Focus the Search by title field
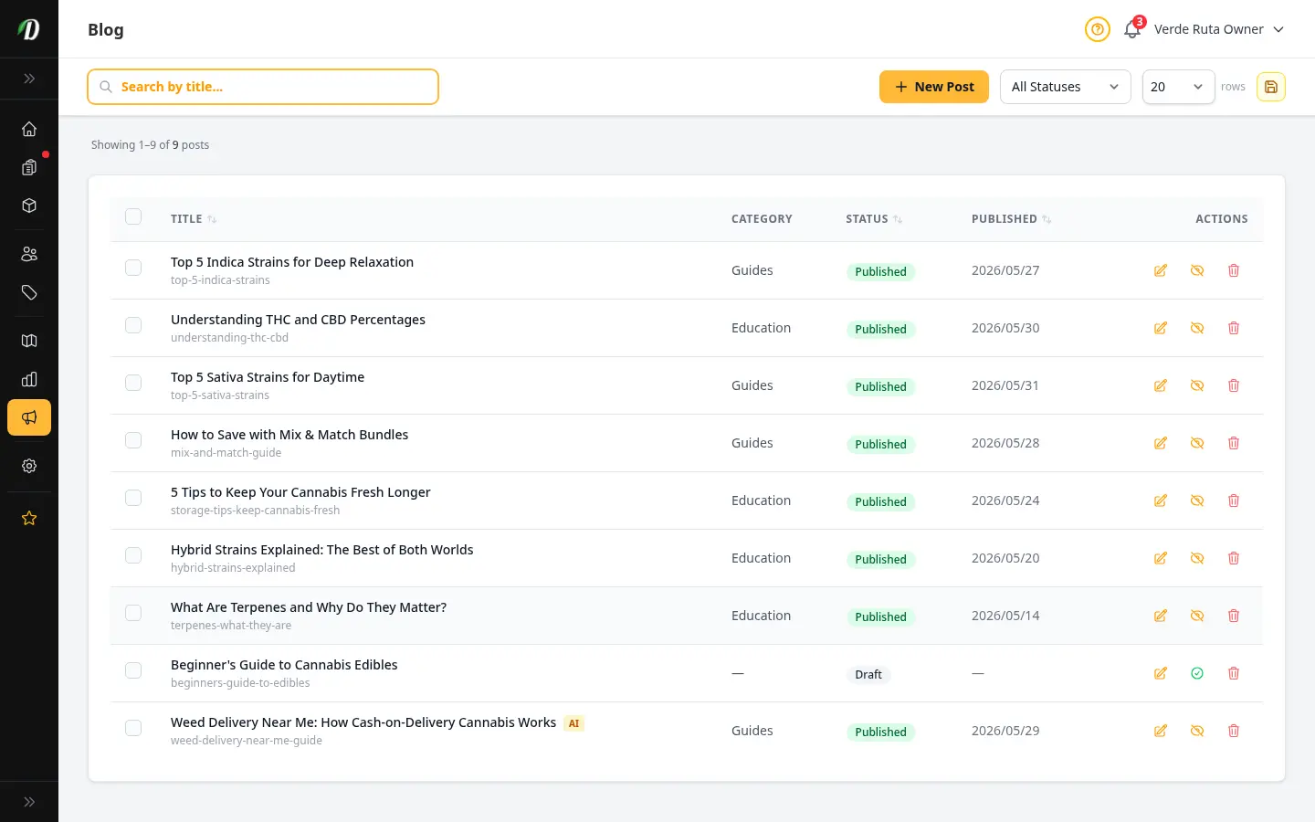This screenshot has width=1315, height=822. pos(263,87)
